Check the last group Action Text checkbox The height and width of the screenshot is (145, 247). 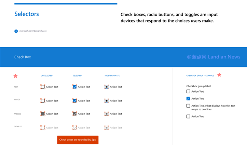pos(188,116)
